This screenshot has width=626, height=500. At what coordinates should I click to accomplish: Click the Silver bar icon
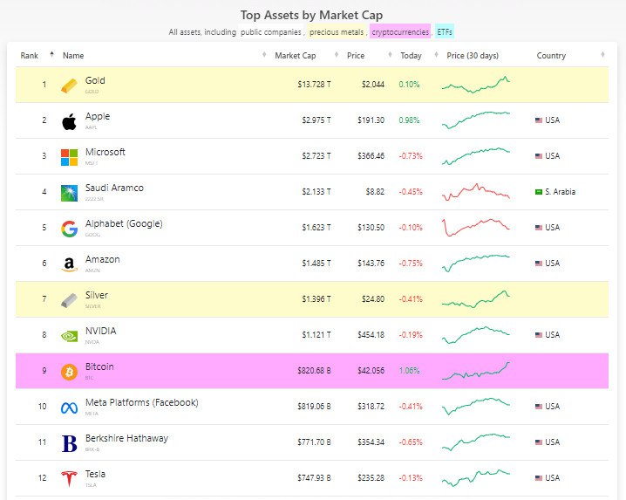point(69,300)
